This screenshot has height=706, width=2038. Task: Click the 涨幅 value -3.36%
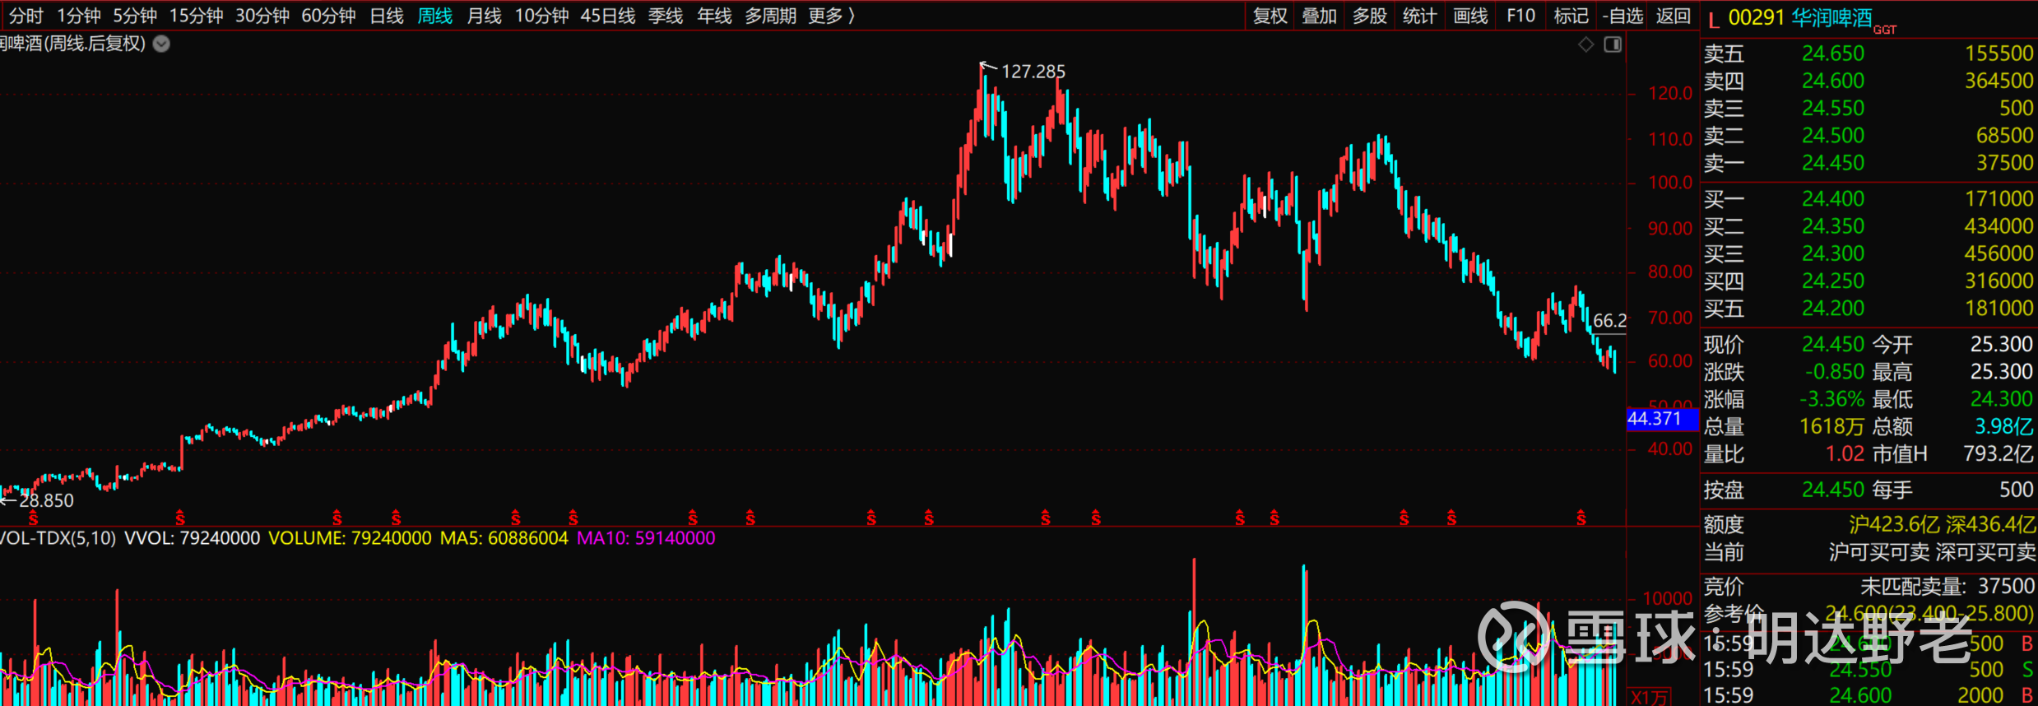coord(1831,399)
